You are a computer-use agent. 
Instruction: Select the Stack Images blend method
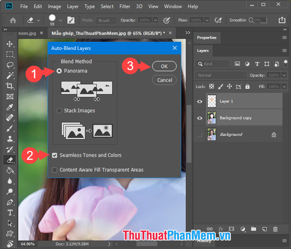click(59, 111)
